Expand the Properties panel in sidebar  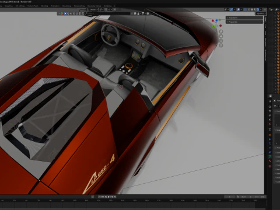tap(244, 22)
